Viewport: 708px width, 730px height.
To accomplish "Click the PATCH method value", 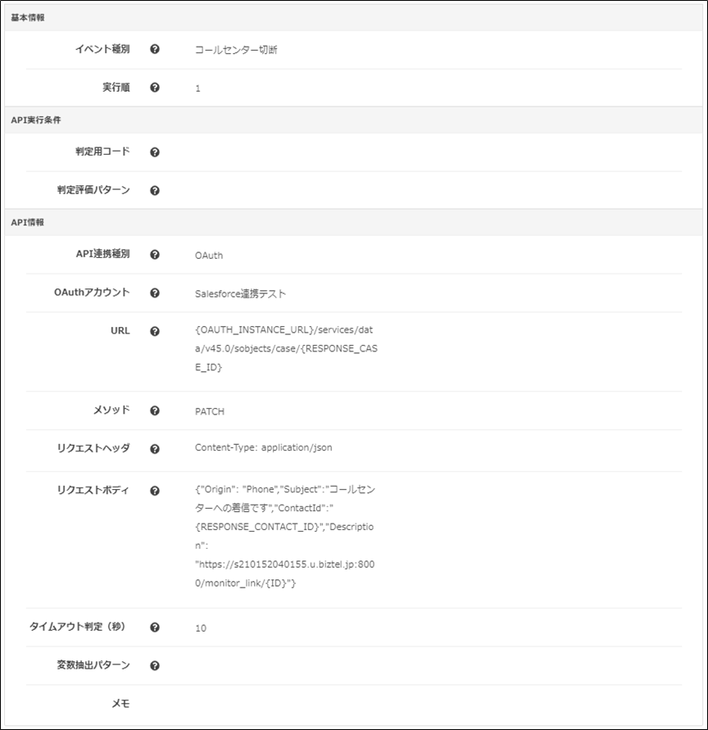I will click(210, 411).
